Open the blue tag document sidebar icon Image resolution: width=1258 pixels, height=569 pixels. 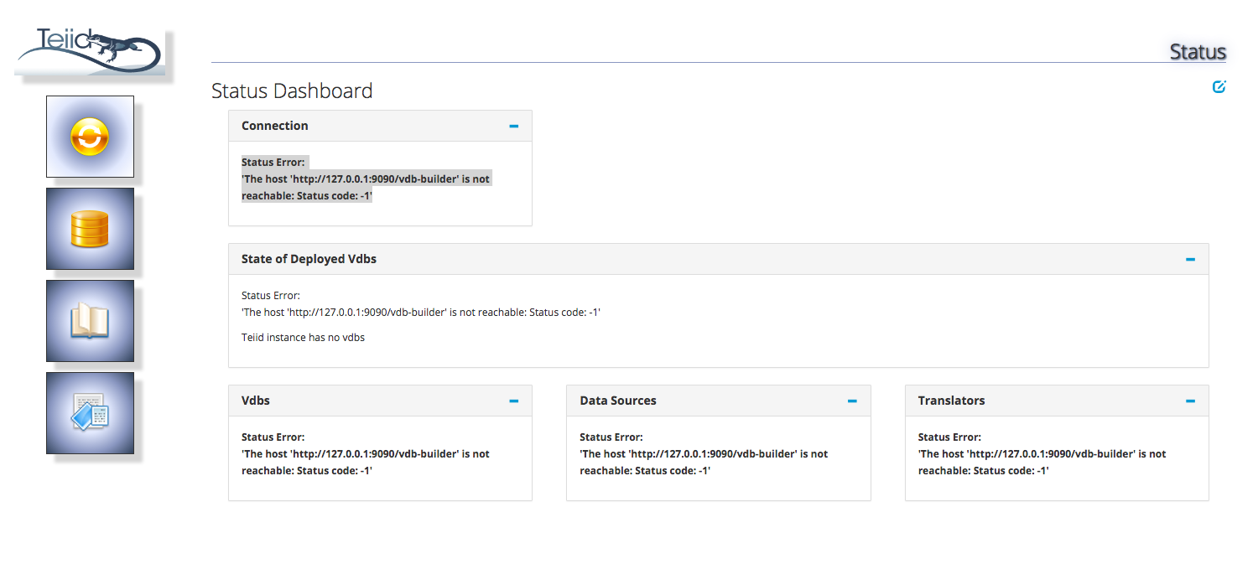90,413
